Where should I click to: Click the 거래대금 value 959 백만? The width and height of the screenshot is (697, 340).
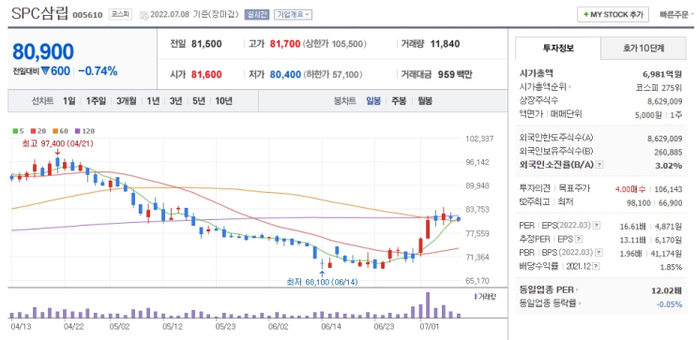455,75
